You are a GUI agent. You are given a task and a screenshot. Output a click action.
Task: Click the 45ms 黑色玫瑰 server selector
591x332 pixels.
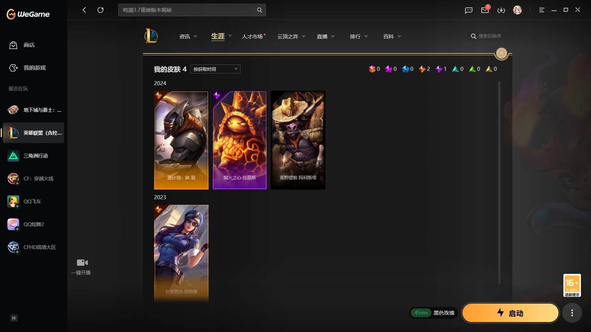(434, 313)
